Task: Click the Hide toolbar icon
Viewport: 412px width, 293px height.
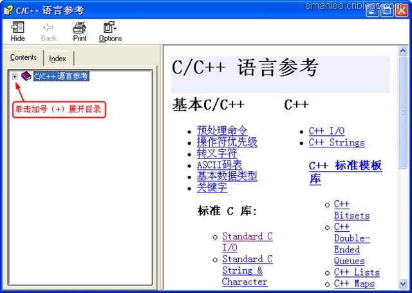Action: click(17, 32)
